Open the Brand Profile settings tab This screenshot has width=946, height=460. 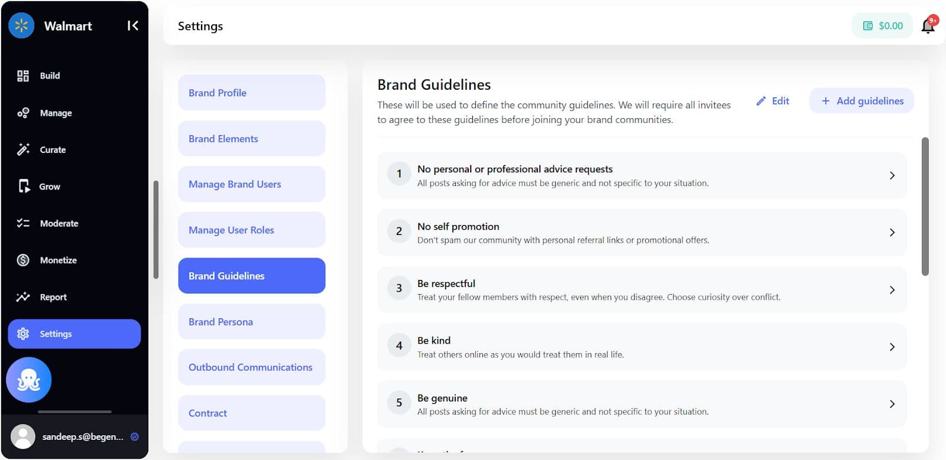click(251, 93)
